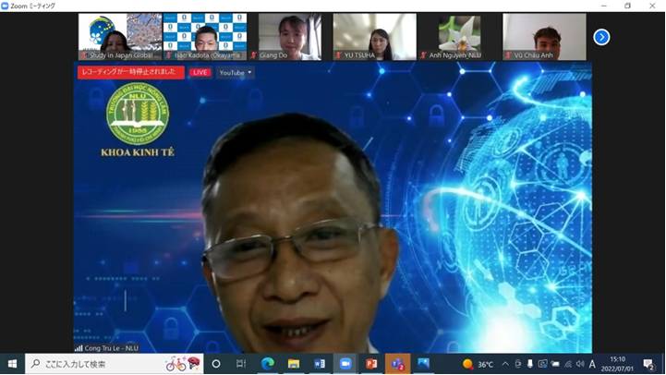
Task: Open Microsoft Edge from taskbar
Action: (267, 364)
